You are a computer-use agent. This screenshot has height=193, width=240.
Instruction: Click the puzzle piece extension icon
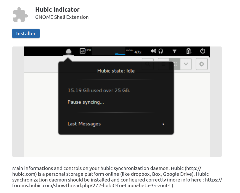[20, 14]
